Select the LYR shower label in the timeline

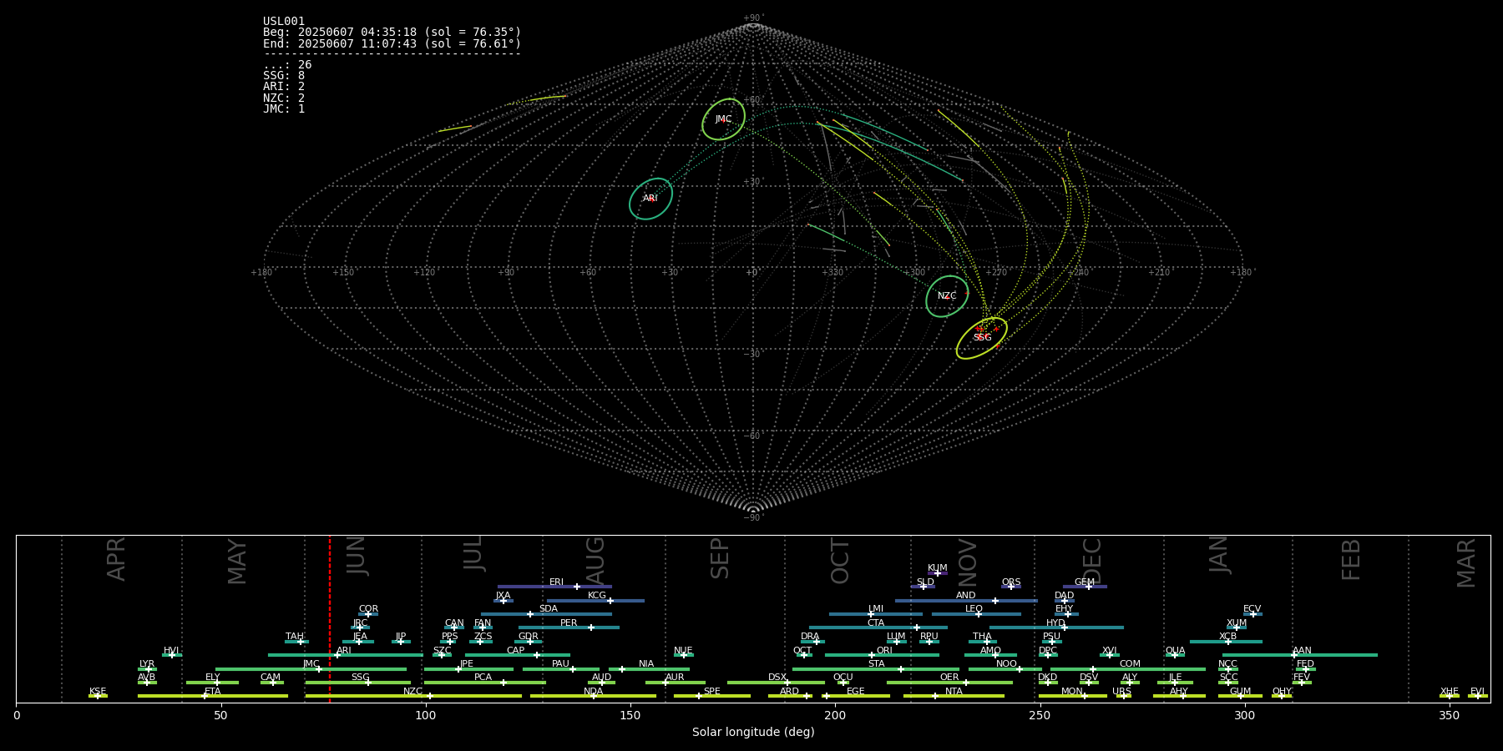(x=147, y=664)
